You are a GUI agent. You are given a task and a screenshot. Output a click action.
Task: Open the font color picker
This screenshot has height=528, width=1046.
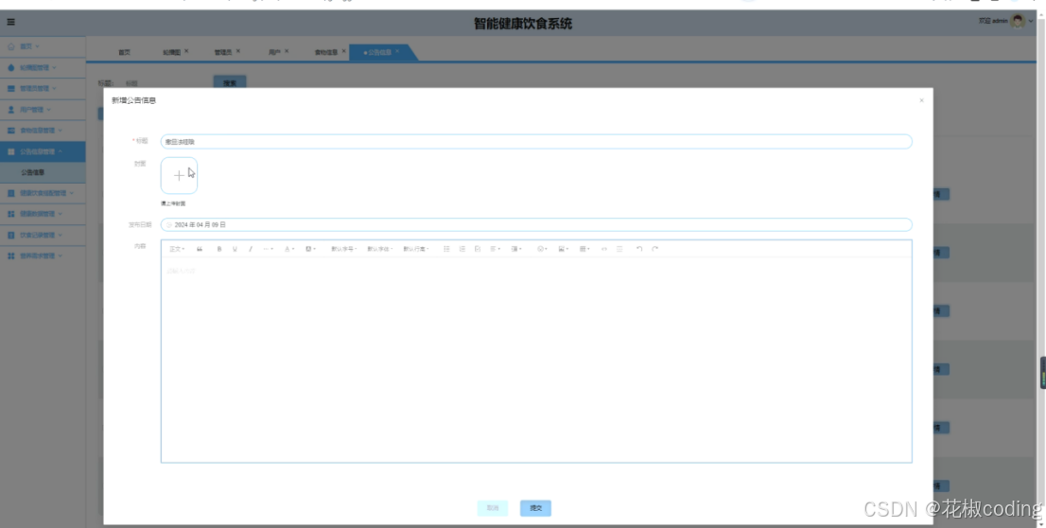tap(288, 249)
